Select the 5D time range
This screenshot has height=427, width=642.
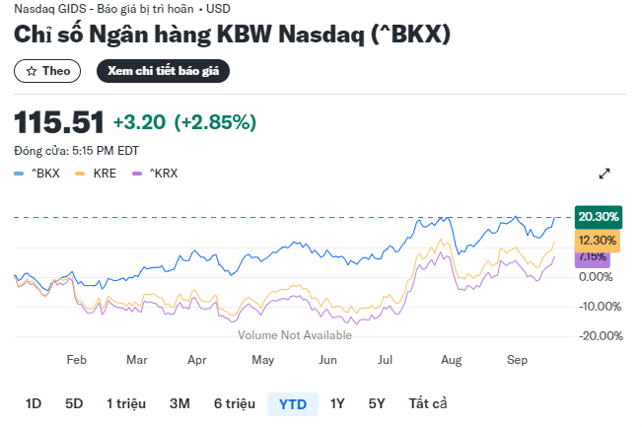pos(74,403)
